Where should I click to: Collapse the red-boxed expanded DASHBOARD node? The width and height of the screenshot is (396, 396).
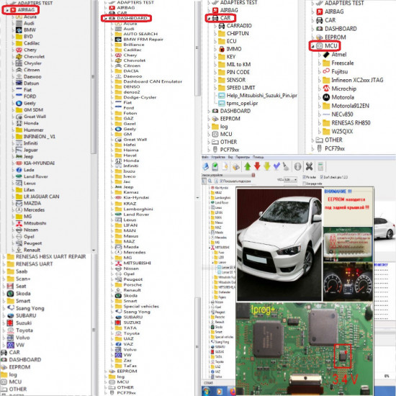pos(106,18)
